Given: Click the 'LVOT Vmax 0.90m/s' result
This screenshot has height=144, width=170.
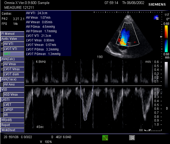Looking at the screenshot, I should tap(40, 40).
